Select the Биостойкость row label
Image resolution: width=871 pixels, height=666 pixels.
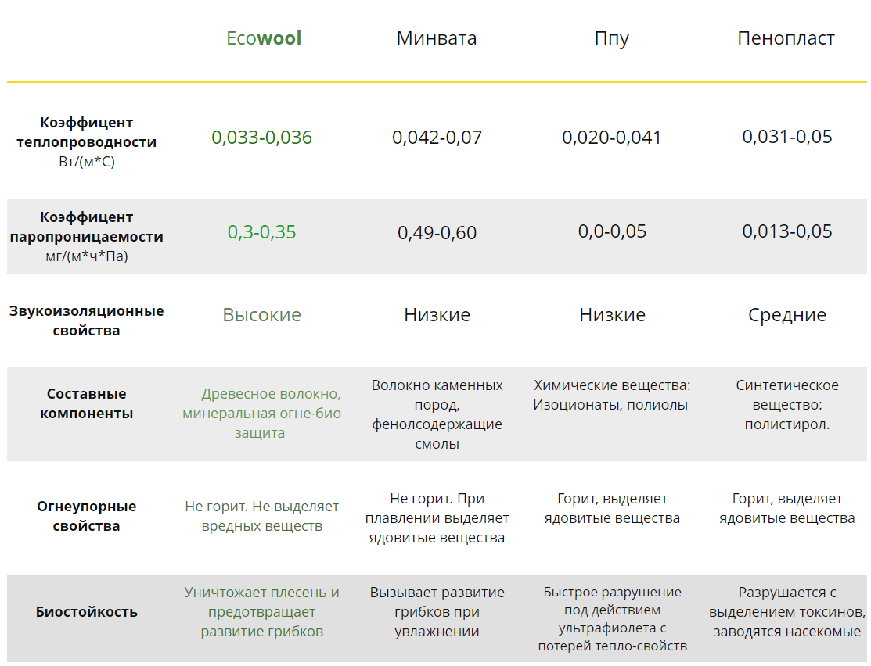point(87,612)
